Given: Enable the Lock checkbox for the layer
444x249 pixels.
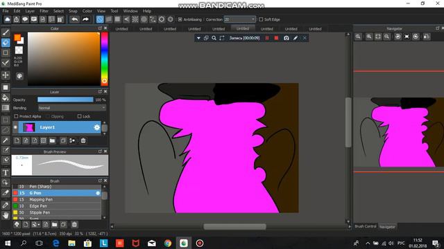Looking at the screenshot, I should pos(79,116).
